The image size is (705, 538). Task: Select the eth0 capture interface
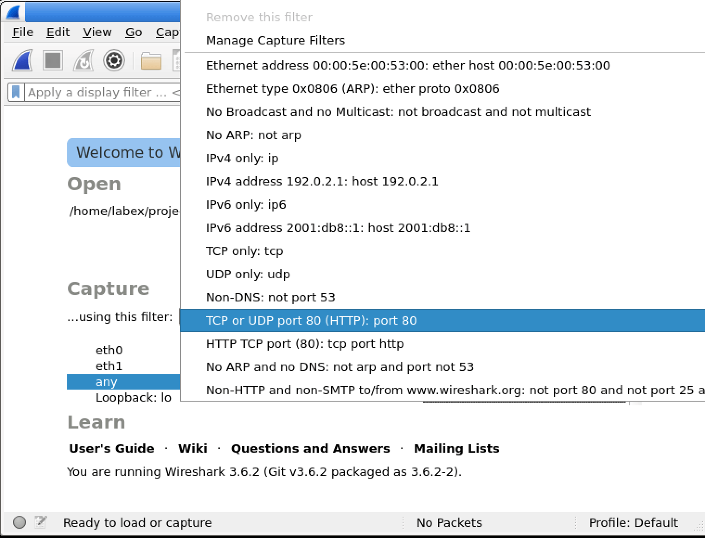tap(109, 350)
